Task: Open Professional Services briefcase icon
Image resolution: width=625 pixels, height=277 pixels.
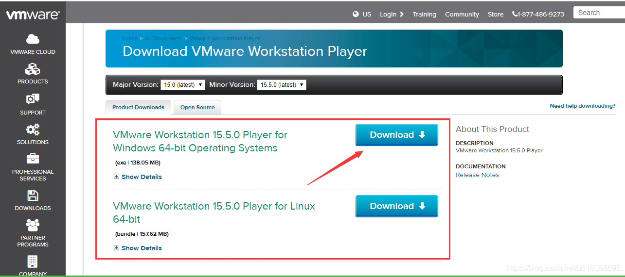Action: coord(33,159)
